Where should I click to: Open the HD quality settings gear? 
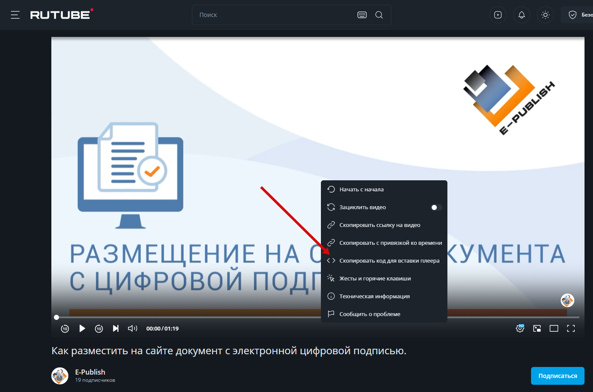[x=520, y=328]
